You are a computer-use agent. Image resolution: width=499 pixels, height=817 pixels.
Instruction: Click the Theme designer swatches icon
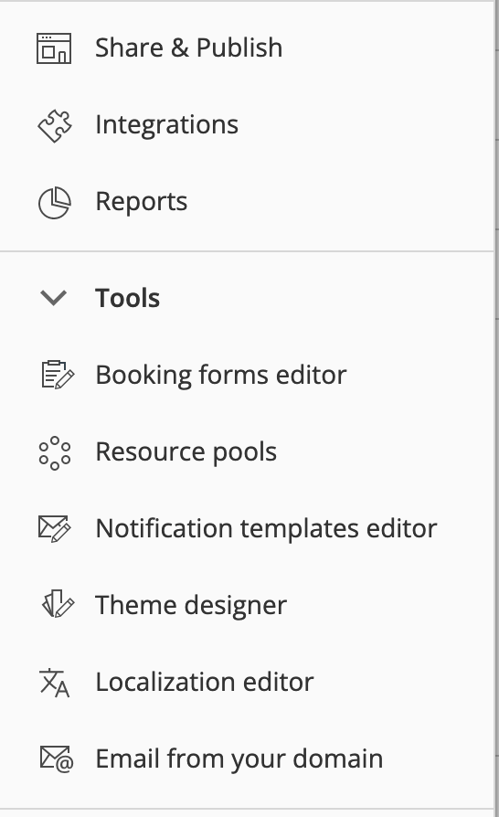click(58, 604)
